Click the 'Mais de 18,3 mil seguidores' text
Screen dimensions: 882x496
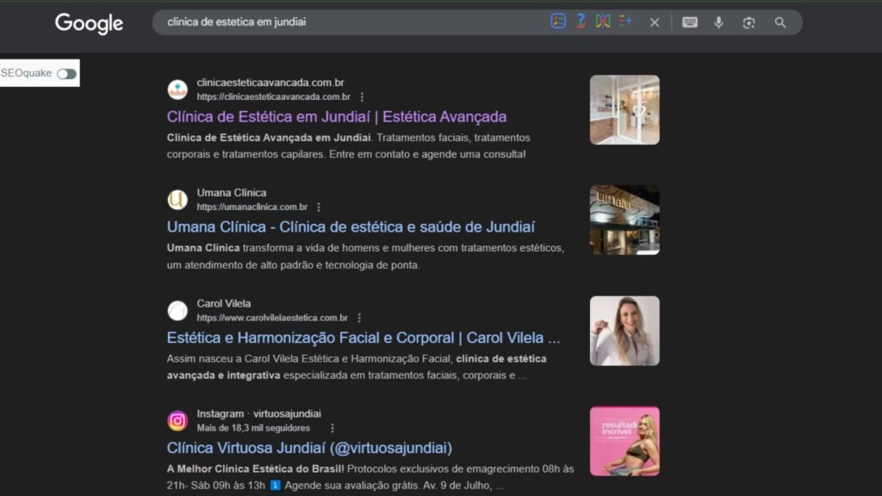point(253,428)
